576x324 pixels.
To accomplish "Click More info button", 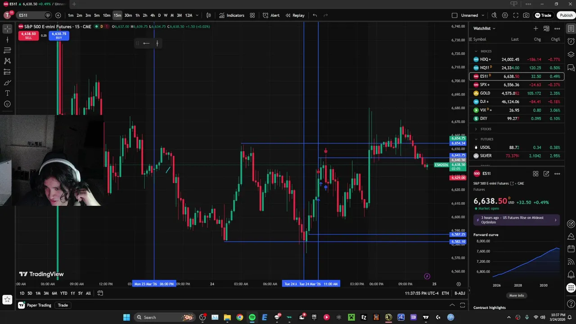I will (517, 296).
